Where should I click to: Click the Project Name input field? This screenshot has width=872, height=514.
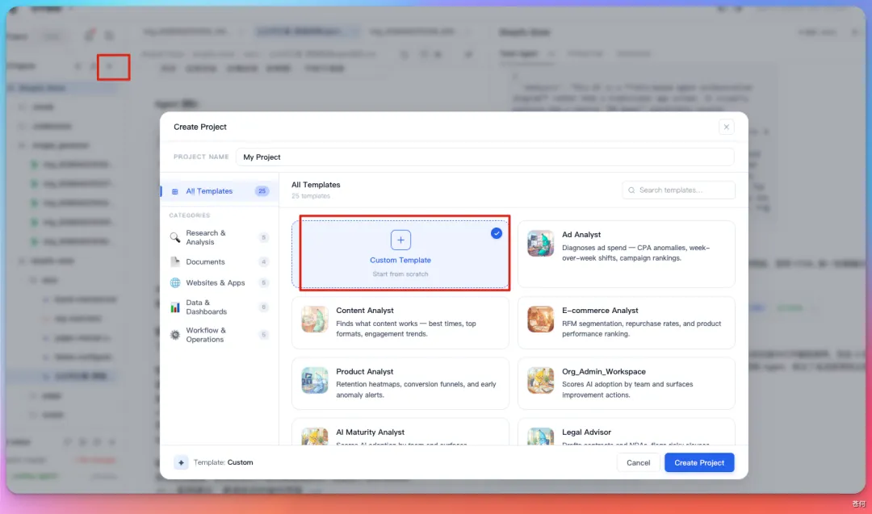[x=484, y=157]
